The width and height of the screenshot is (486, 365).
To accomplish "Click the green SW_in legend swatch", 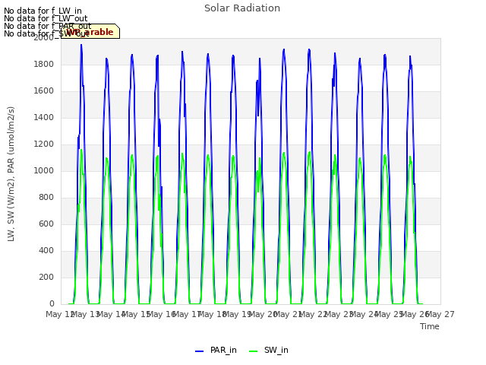I will pos(253,351).
